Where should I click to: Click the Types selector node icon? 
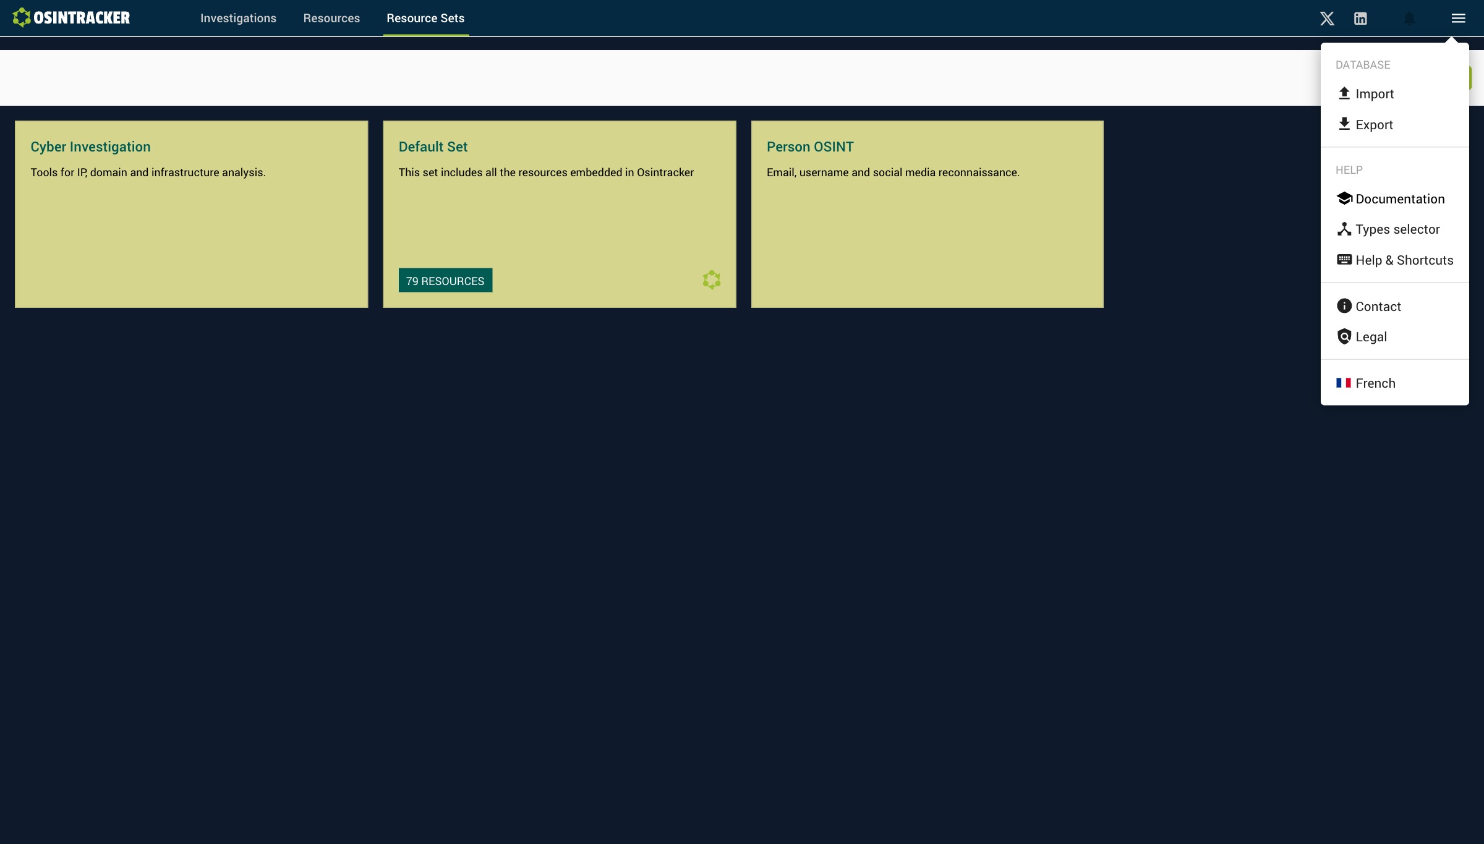[1344, 229]
